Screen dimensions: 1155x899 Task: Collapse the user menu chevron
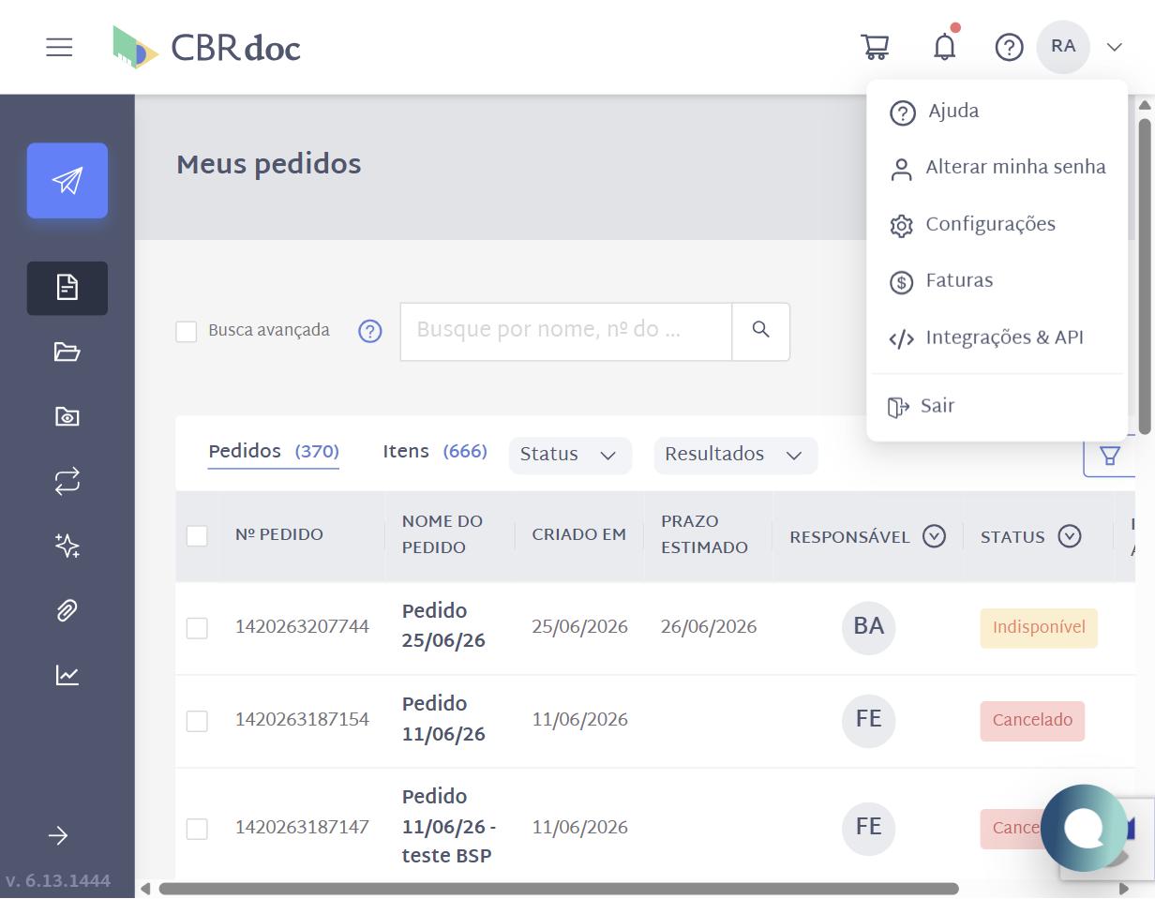pyautogui.click(x=1114, y=47)
